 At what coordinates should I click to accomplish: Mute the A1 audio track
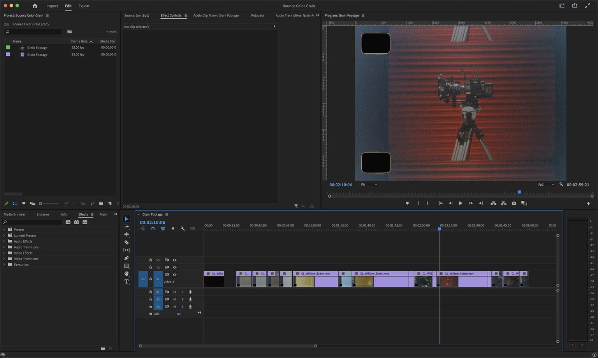point(174,292)
